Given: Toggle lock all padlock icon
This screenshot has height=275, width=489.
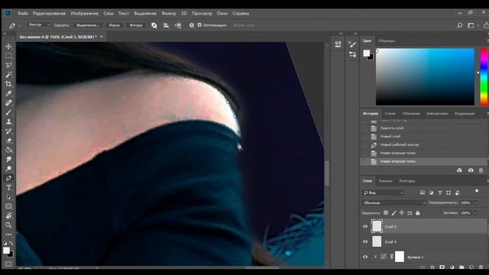Looking at the screenshot, I should click(x=418, y=212).
